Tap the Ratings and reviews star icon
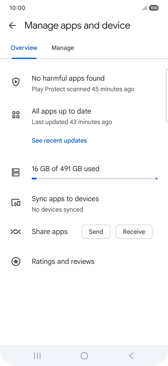 [16, 261]
